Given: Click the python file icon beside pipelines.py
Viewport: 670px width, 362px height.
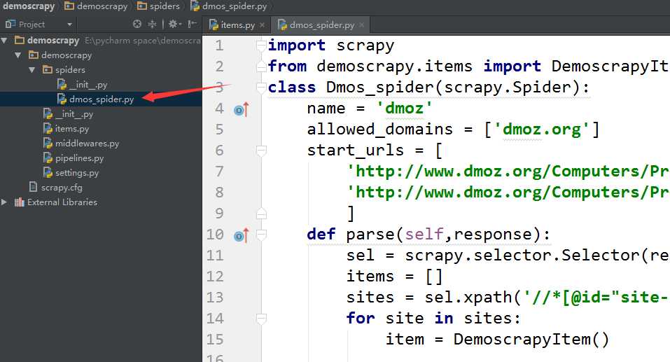Looking at the screenshot, I should (x=48, y=158).
